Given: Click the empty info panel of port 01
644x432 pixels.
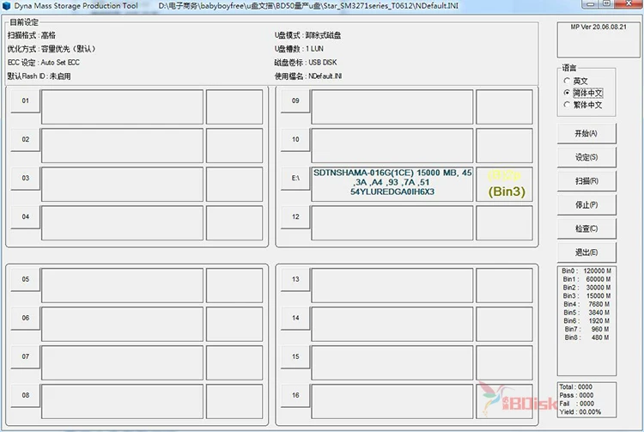Looking at the screenshot, I should tap(123, 106).
